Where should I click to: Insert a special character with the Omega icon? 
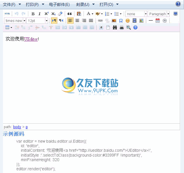pos(121,21)
